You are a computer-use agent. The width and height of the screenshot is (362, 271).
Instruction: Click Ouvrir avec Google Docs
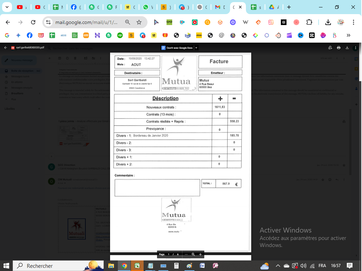click(x=177, y=48)
